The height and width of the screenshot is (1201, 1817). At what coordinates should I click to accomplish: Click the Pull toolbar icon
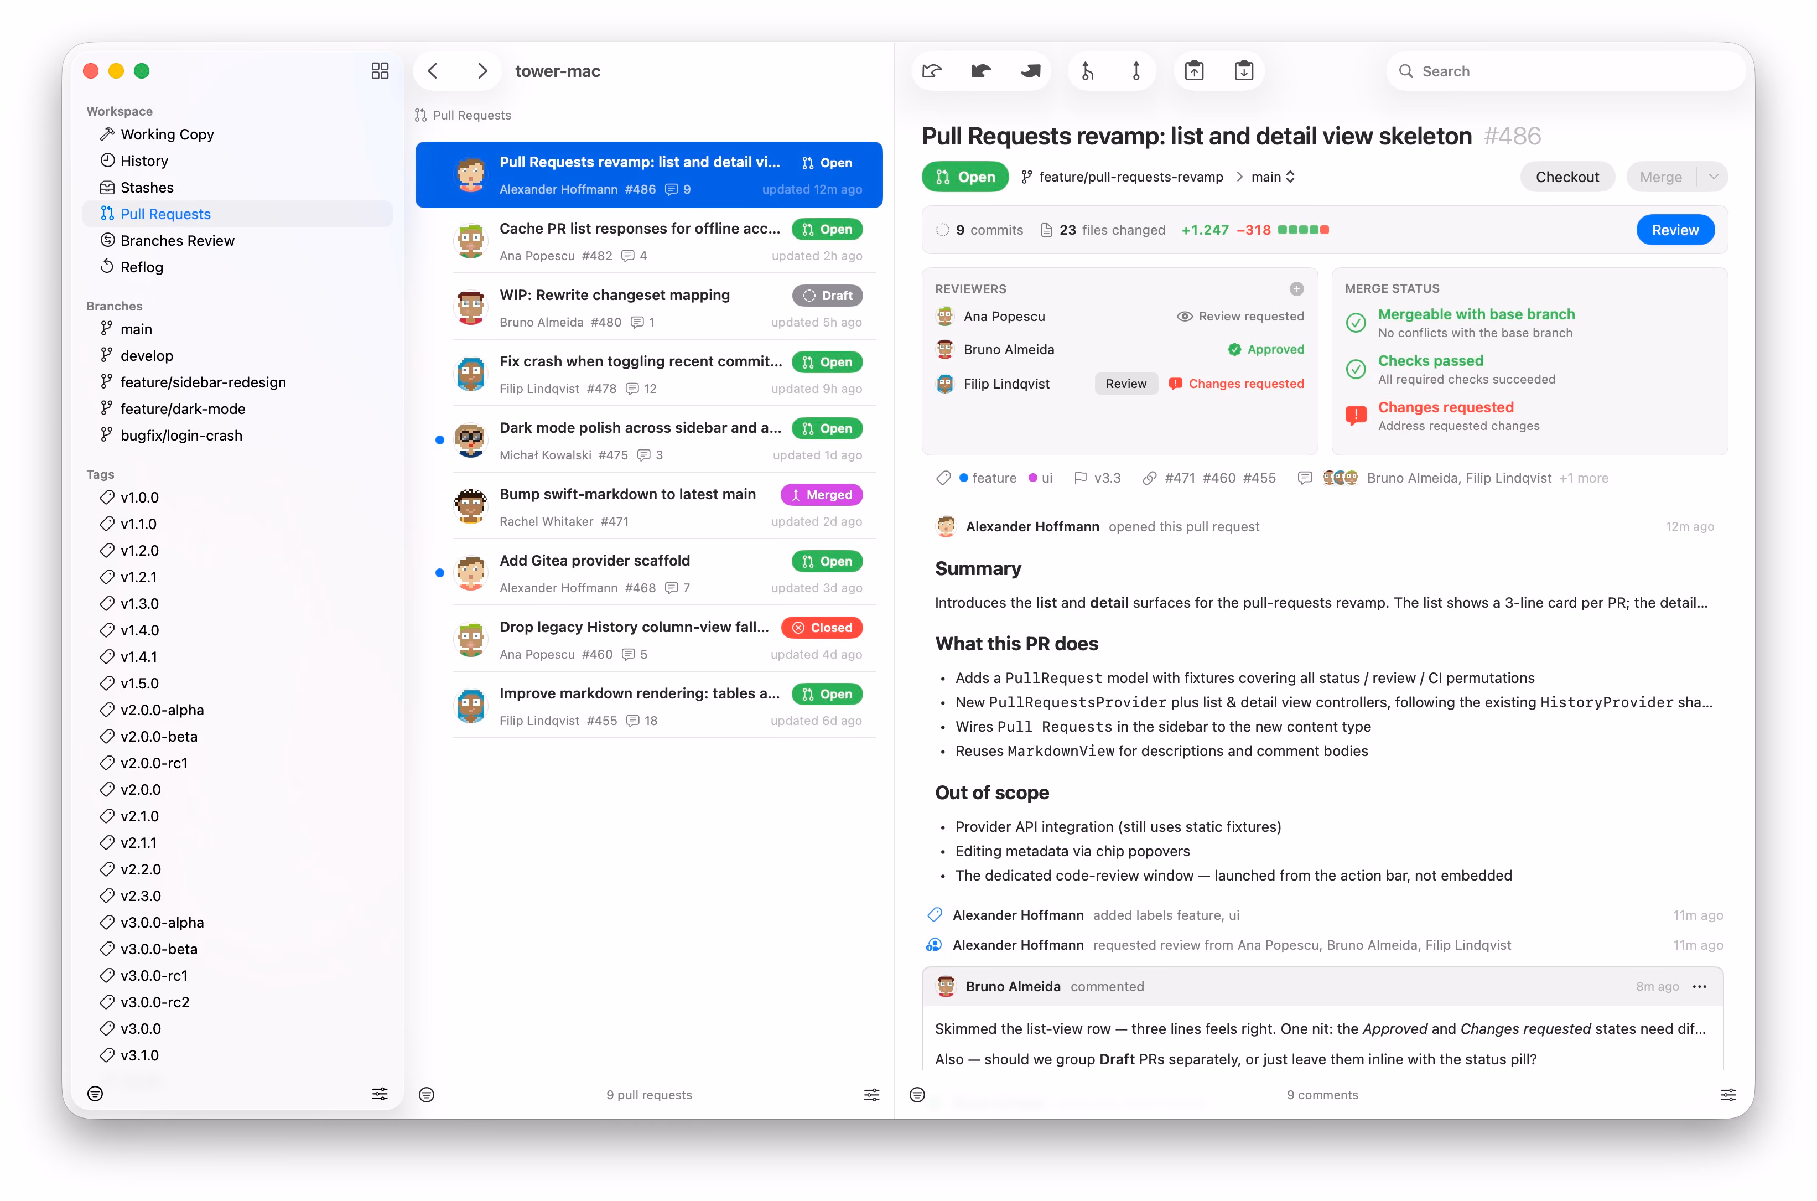click(981, 71)
